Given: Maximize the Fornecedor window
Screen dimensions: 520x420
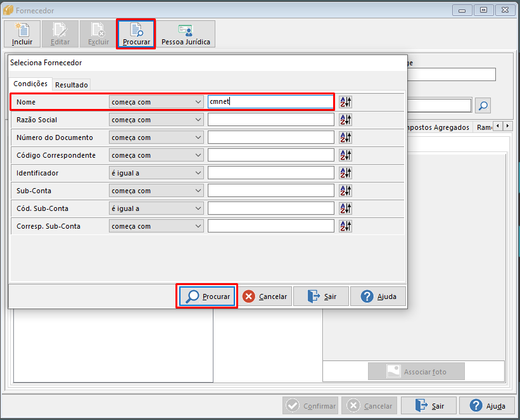Looking at the screenshot, I should pos(483,10).
